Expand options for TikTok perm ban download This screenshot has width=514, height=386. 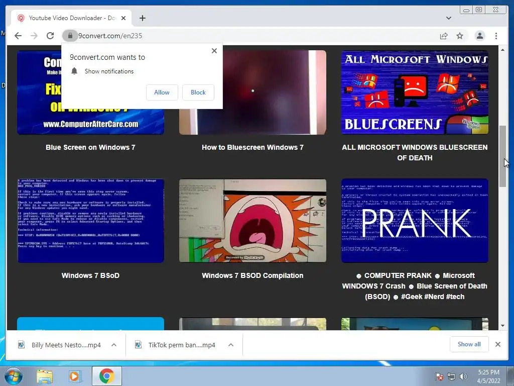click(231, 345)
